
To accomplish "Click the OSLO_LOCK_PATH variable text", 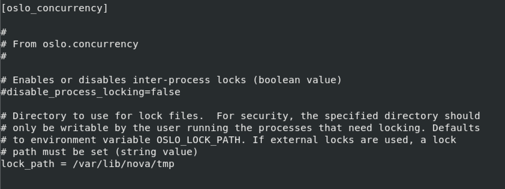I will click(x=199, y=140).
